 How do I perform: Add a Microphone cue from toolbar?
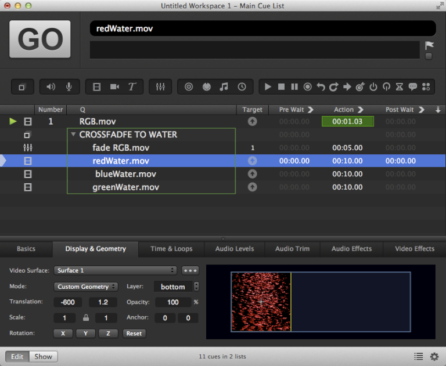click(69, 87)
